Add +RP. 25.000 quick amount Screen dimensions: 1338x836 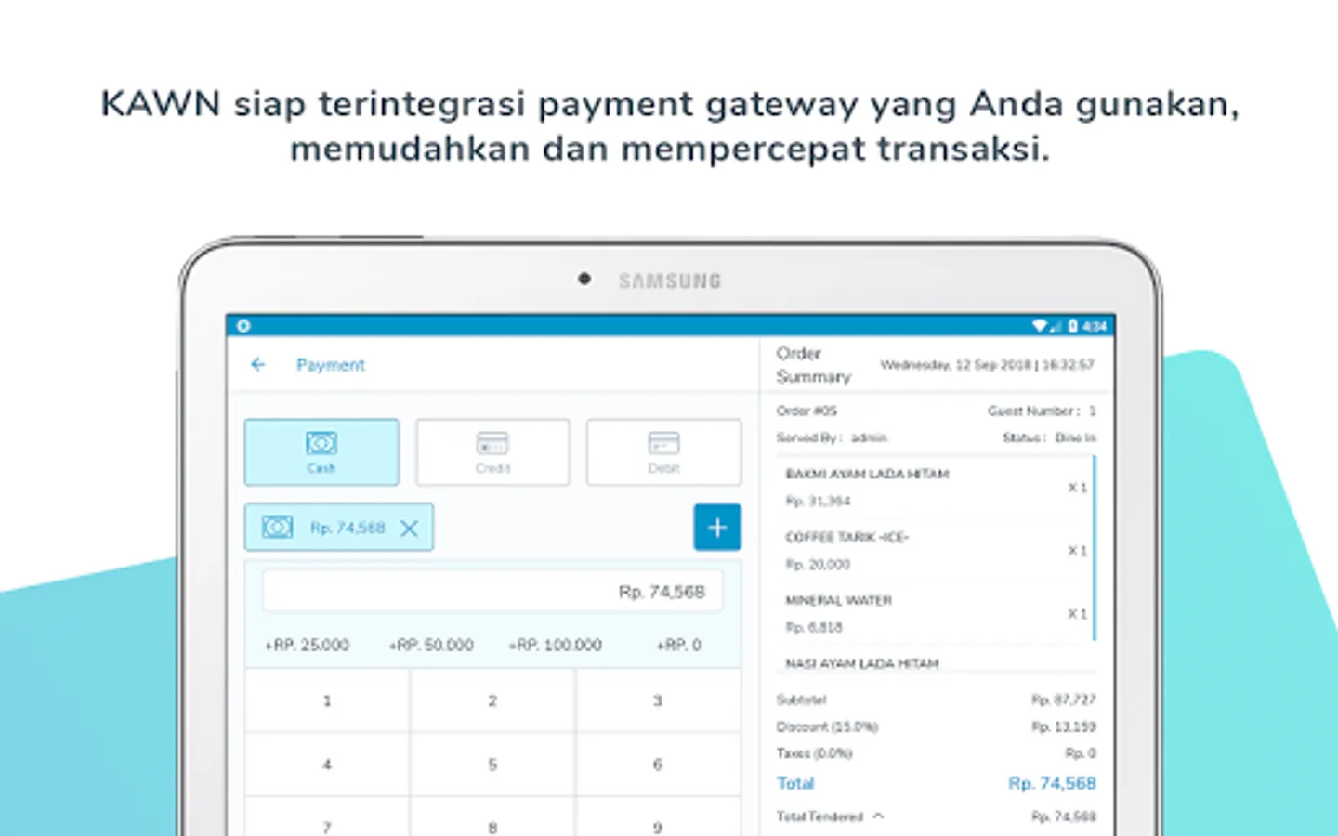[307, 645]
